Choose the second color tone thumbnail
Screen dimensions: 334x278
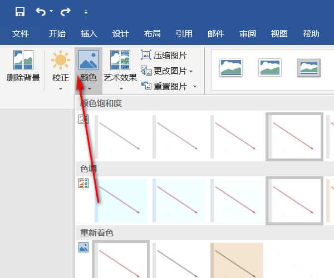point(179,201)
